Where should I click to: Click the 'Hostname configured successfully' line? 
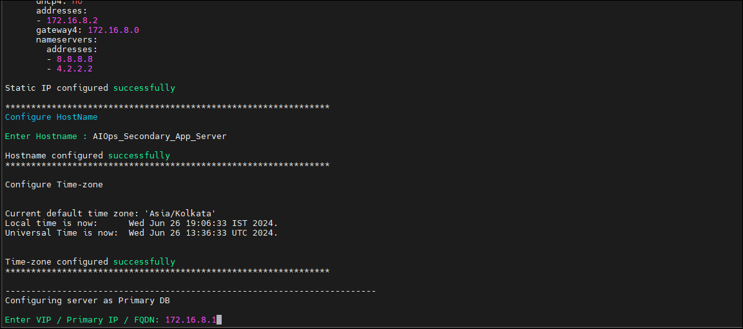tap(87, 155)
